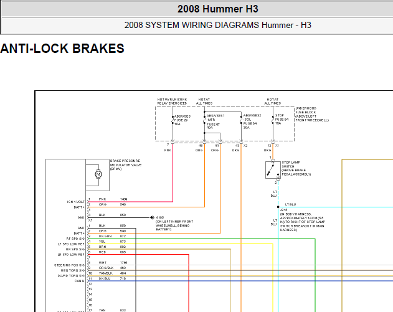The height and width of the screenshot is (312, 393).
Task: Click the "BRN" wire color label
Action: click(103, 247)
